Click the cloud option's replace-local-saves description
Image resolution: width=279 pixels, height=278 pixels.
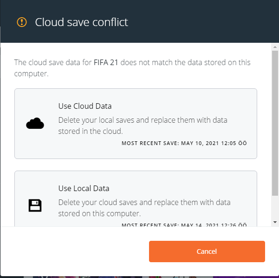pos(143,126)
